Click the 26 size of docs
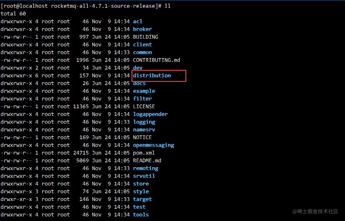Image resolution: width=345 pixels, height=221 pixels. pos(86,83)
